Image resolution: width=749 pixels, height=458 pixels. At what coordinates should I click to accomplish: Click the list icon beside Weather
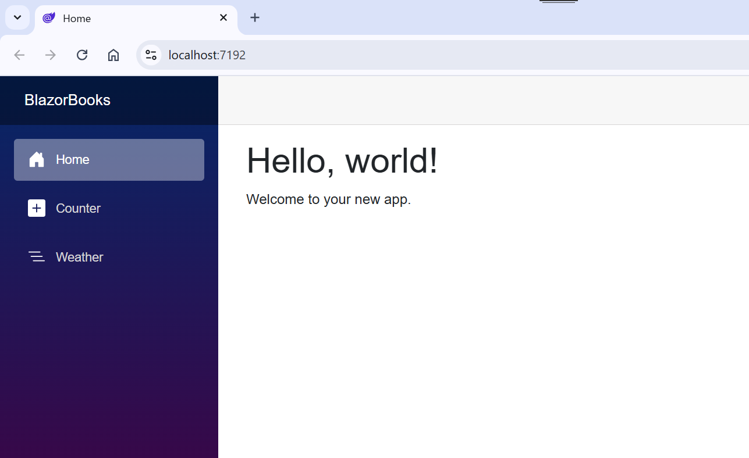click(x=37, y=256)
